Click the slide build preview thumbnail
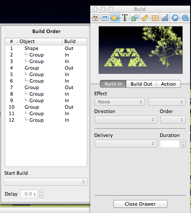 coord(141,50)
